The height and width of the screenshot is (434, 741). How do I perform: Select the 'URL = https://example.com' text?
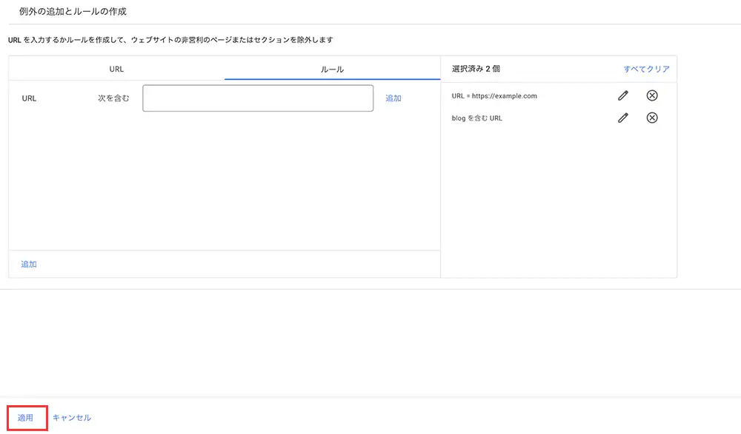494,96
